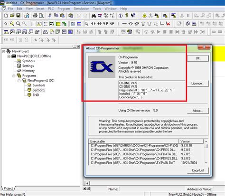Select Memory in project tree
This screenshot has width=225, height=196.
point(28,71)
